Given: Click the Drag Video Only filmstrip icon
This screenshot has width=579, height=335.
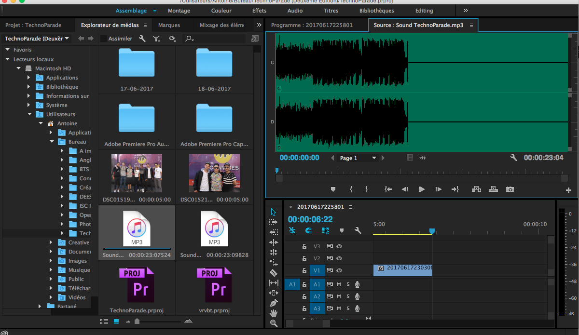Looking at the screenshot, I should (410, 158).
